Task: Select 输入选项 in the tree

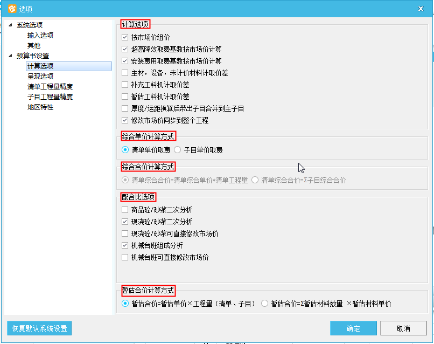Action: click(40, 36)
